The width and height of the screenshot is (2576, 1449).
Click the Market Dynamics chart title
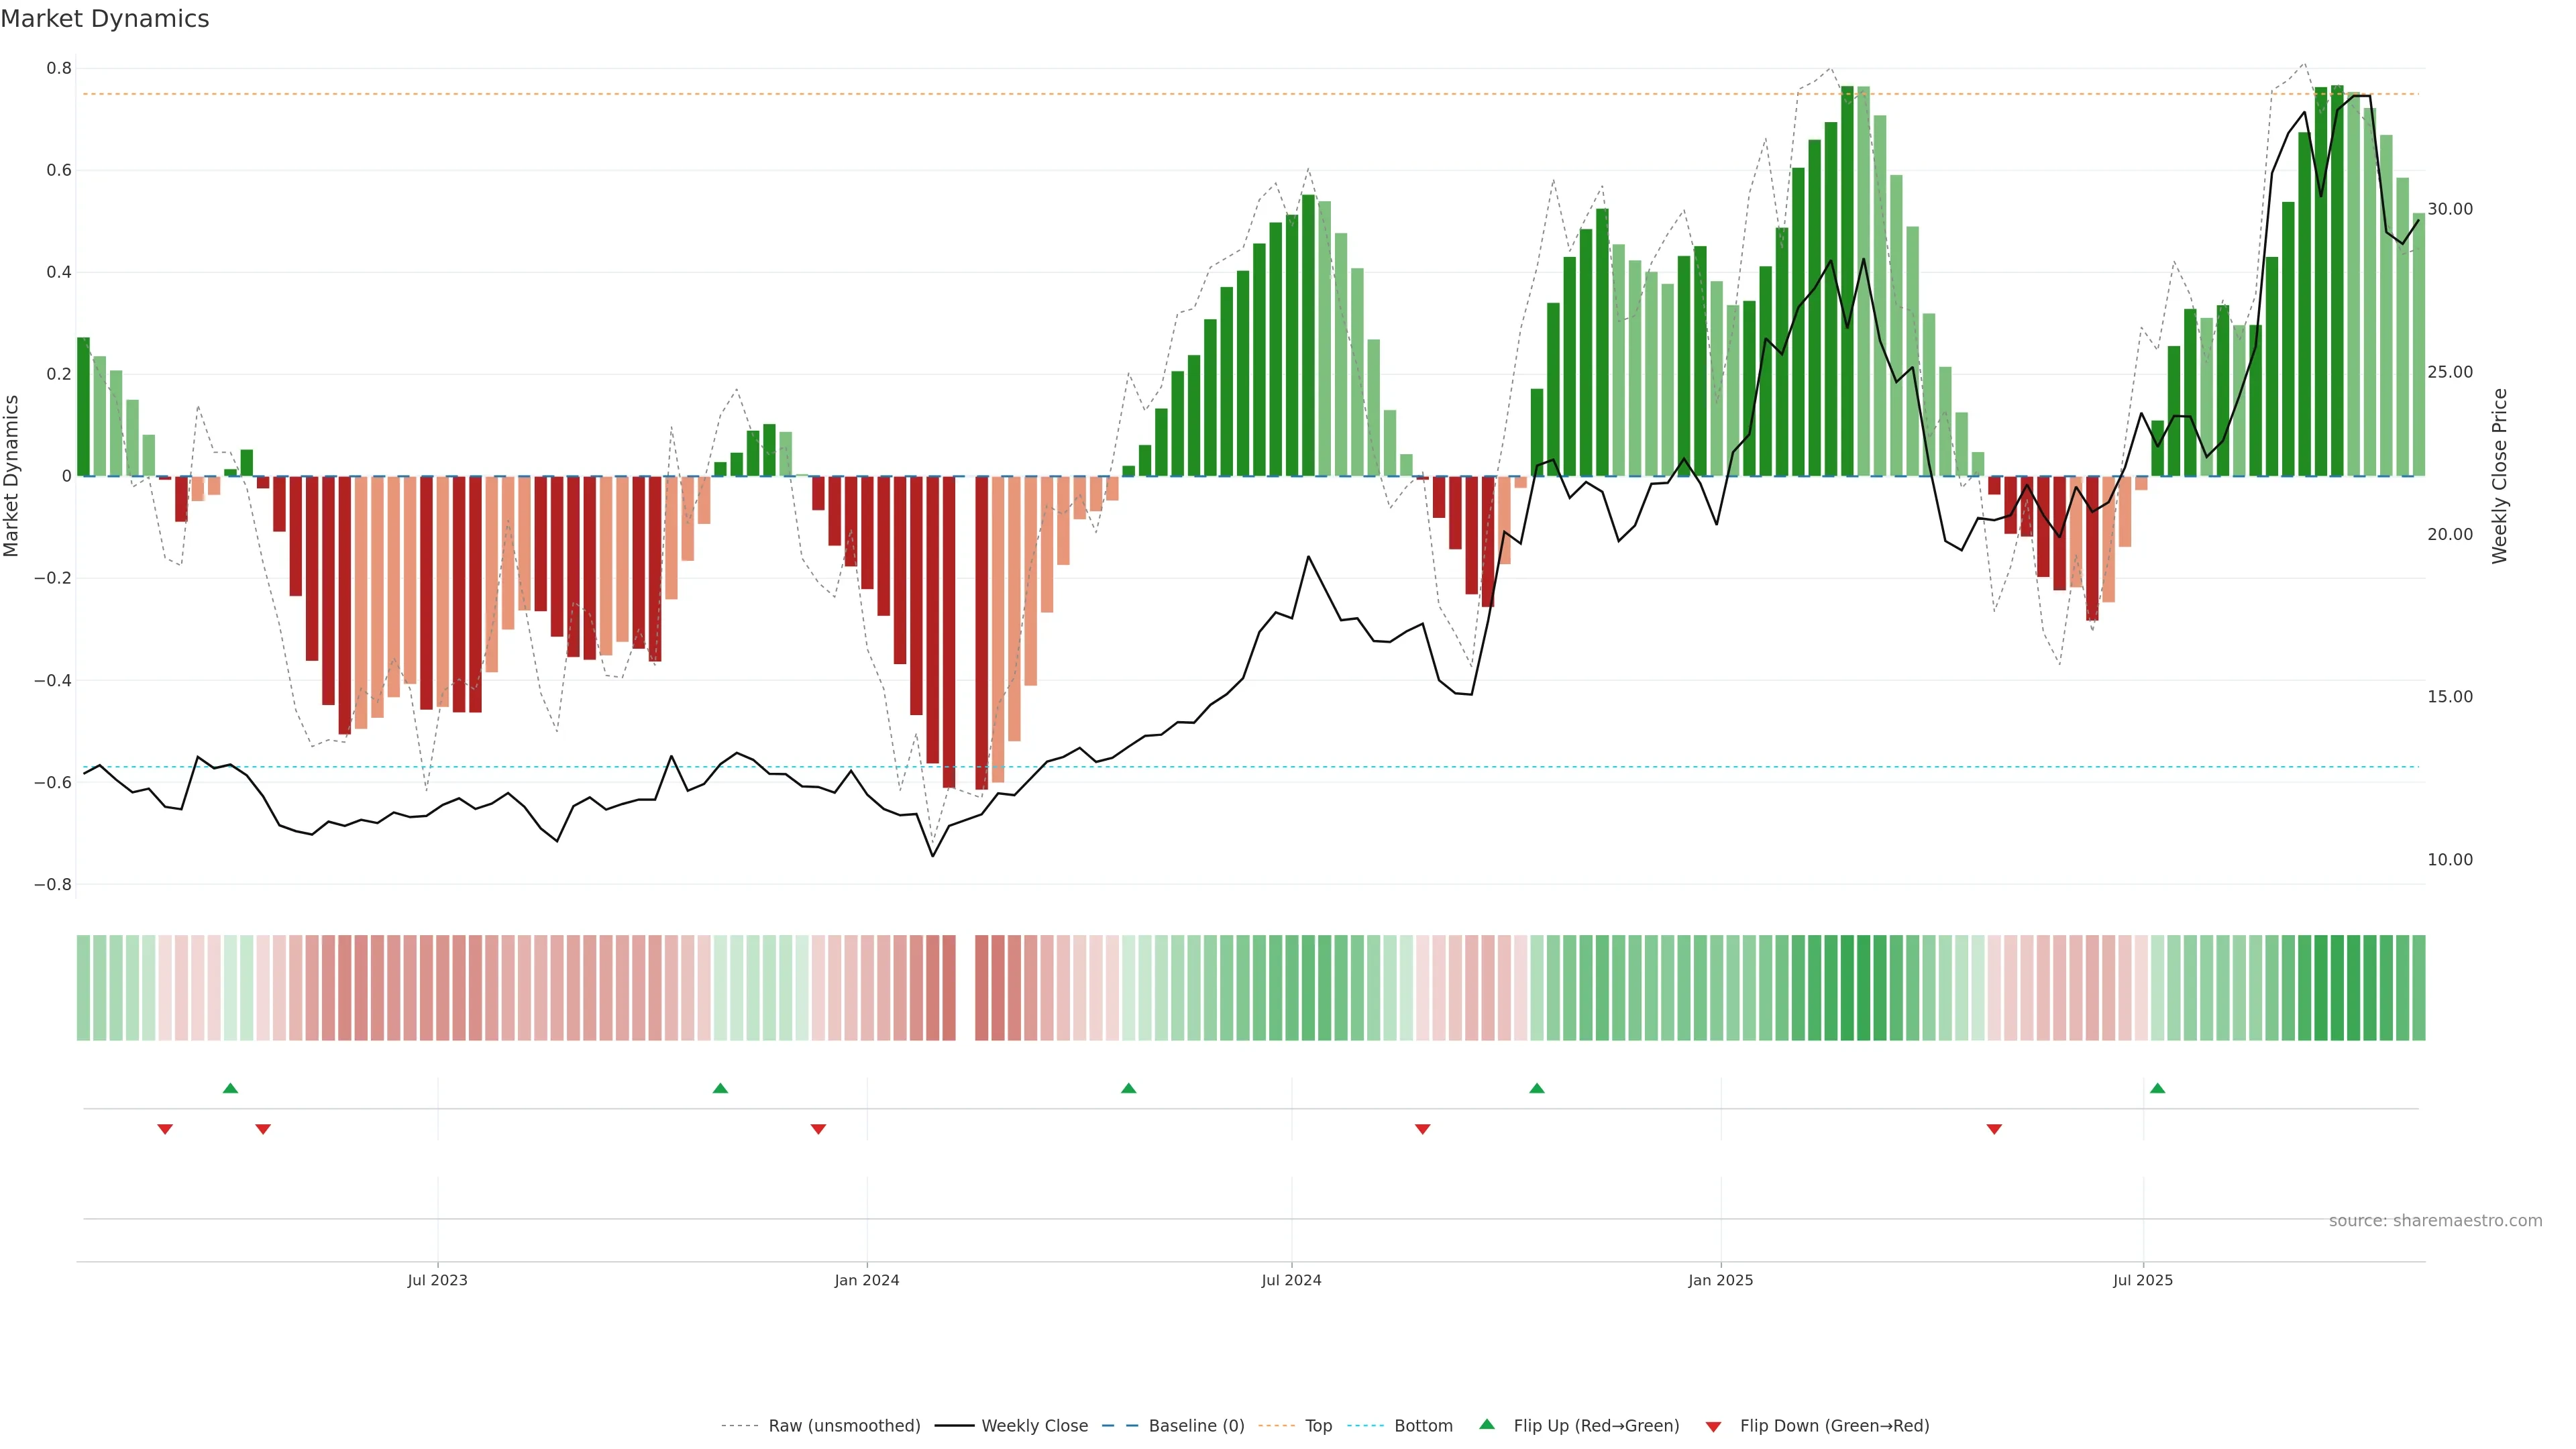[x=105, y=19]
